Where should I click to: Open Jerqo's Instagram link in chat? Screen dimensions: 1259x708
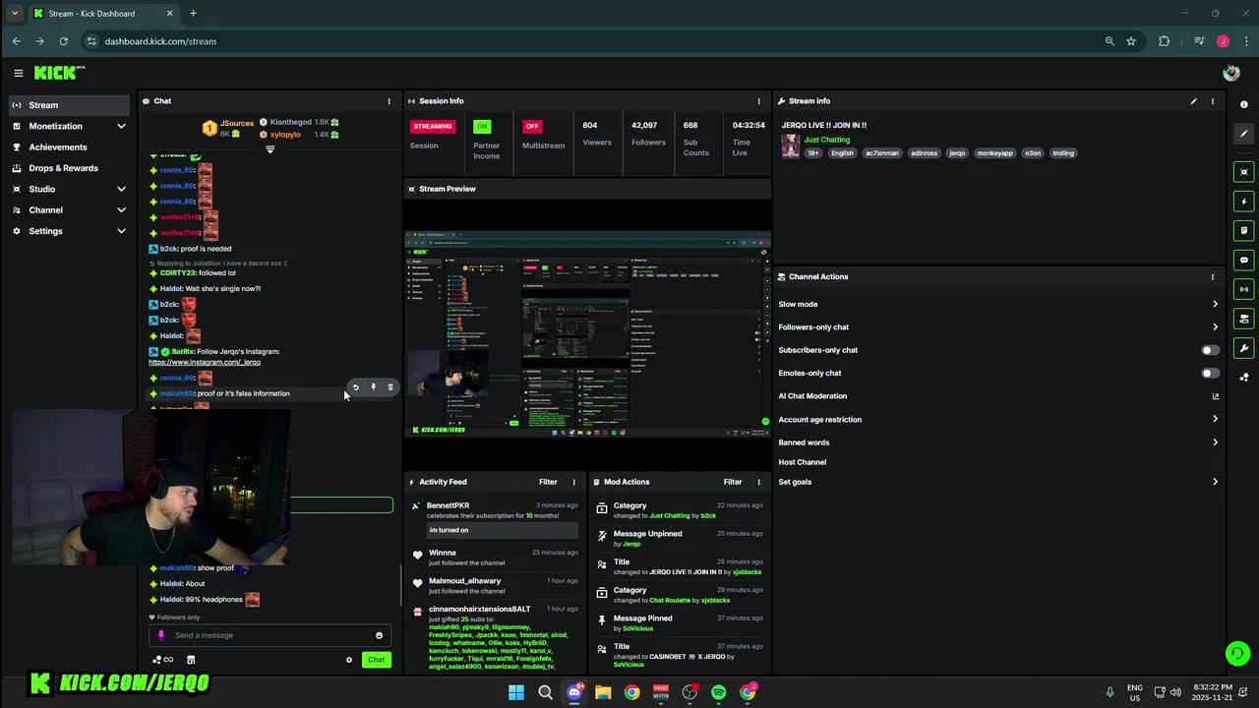coord(205,362)
